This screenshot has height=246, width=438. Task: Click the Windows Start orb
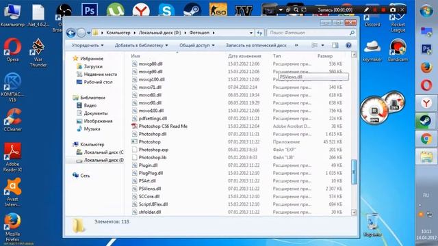click(x=426, y=11)
